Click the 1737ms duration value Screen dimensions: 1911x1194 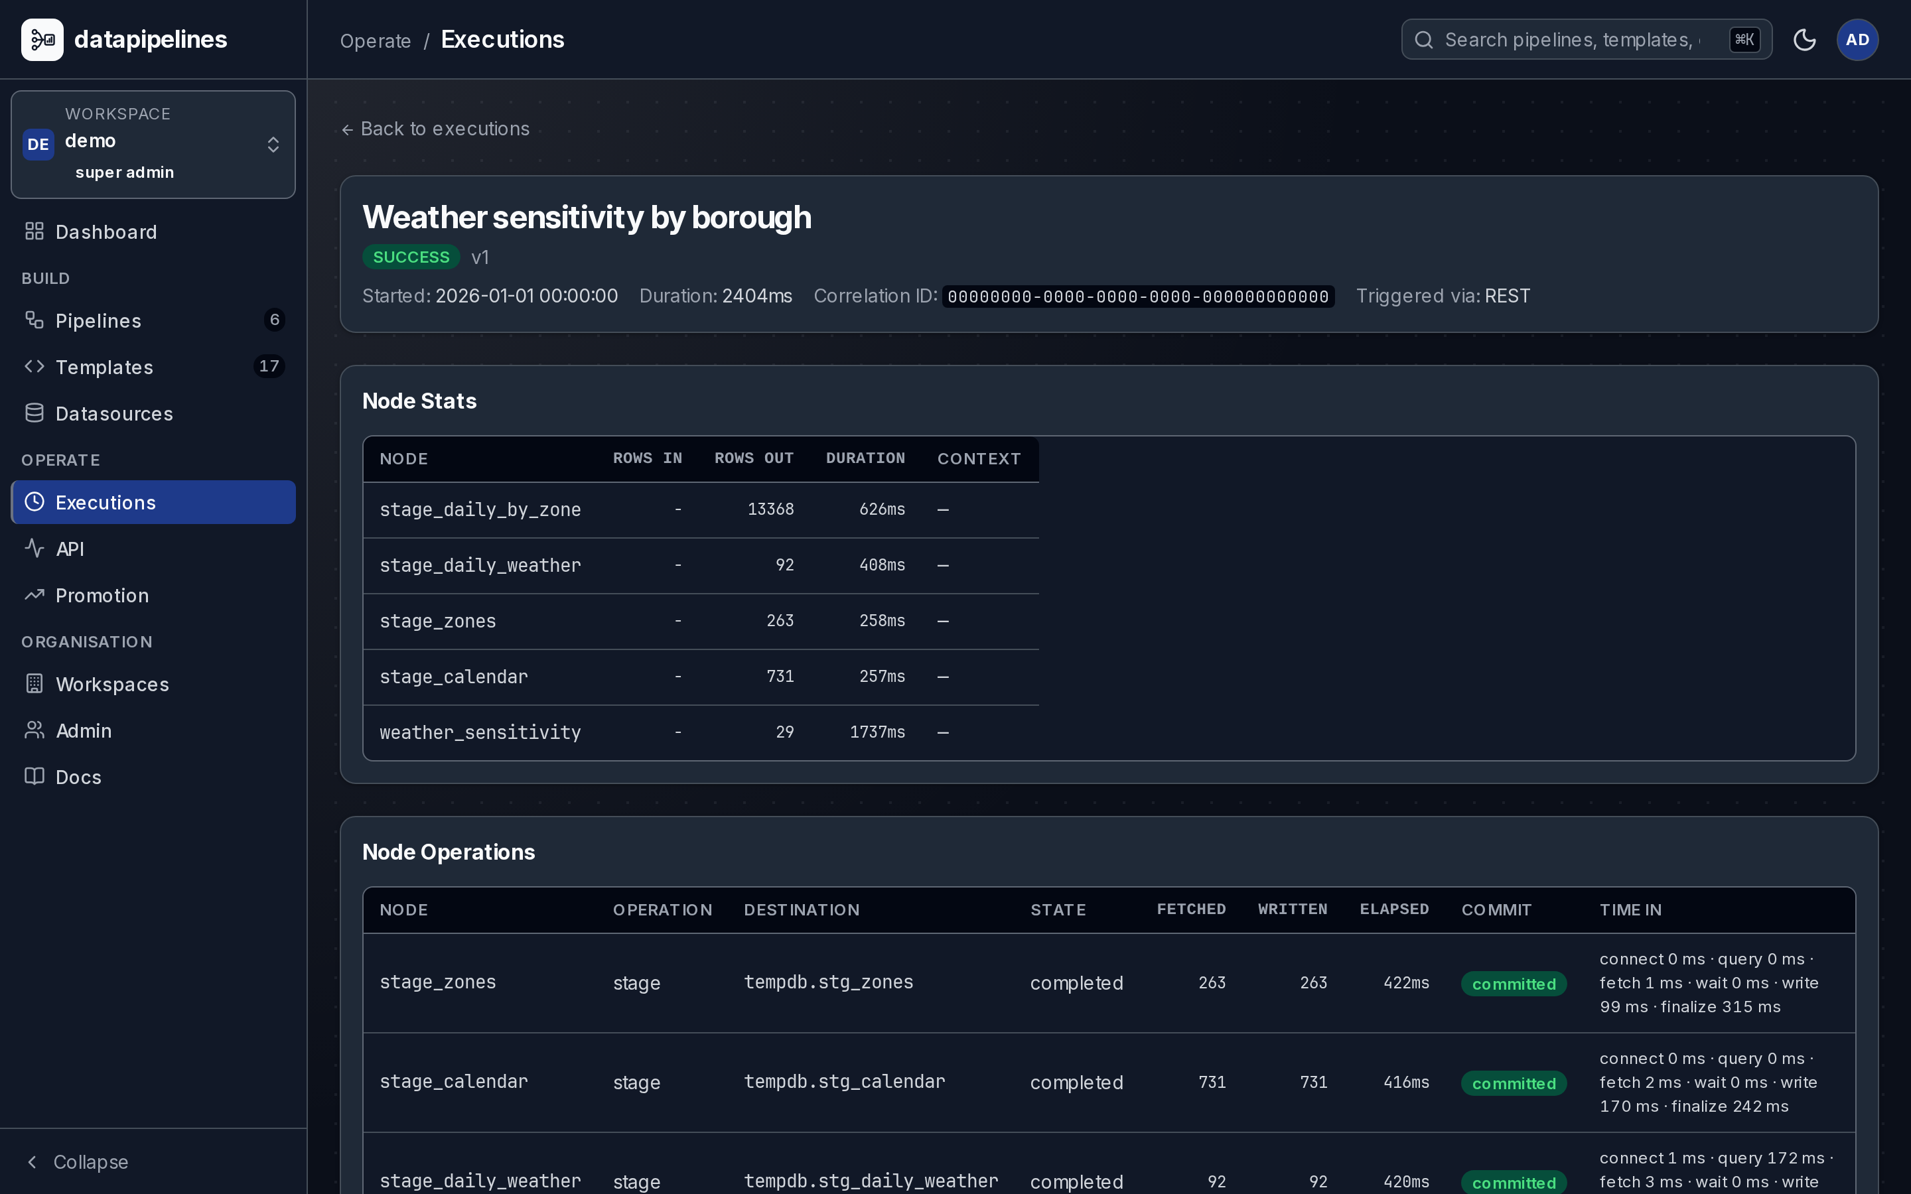click(x=877, y=732)
